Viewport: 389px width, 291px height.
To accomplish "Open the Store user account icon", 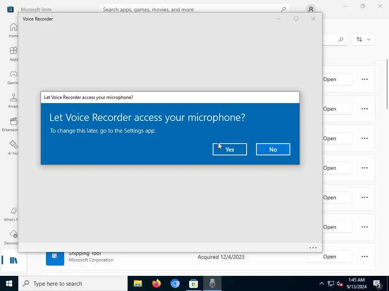I will [x=311, y=9].
